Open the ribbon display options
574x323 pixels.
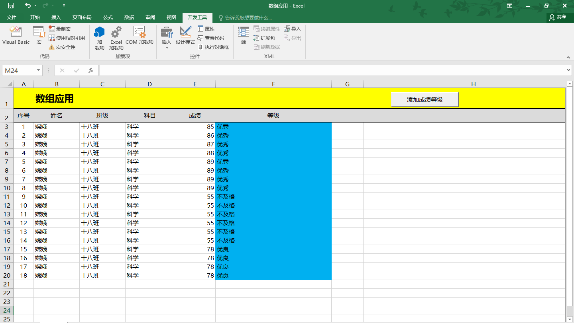pyautogui.click(x=509, y=6)
